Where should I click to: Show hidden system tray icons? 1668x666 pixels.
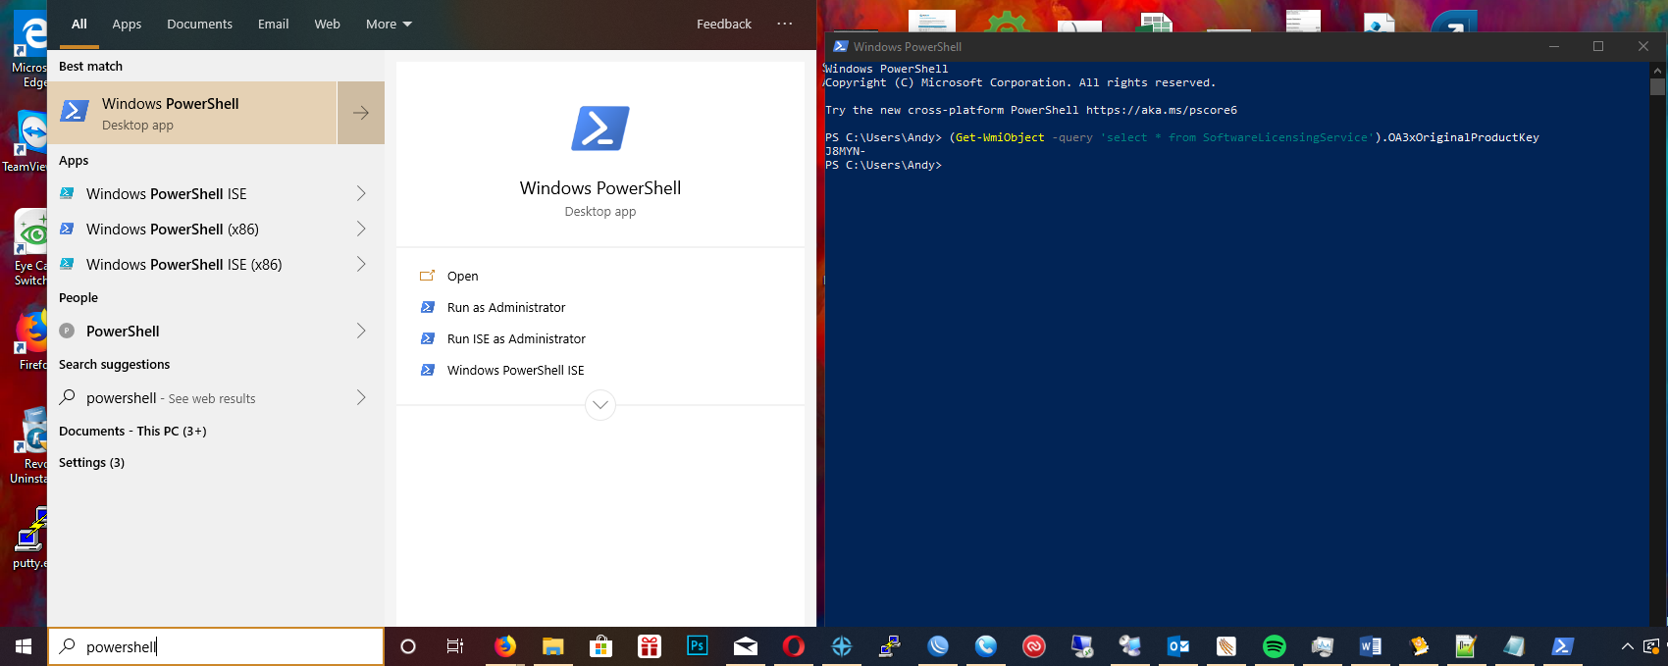(1627, 646)
